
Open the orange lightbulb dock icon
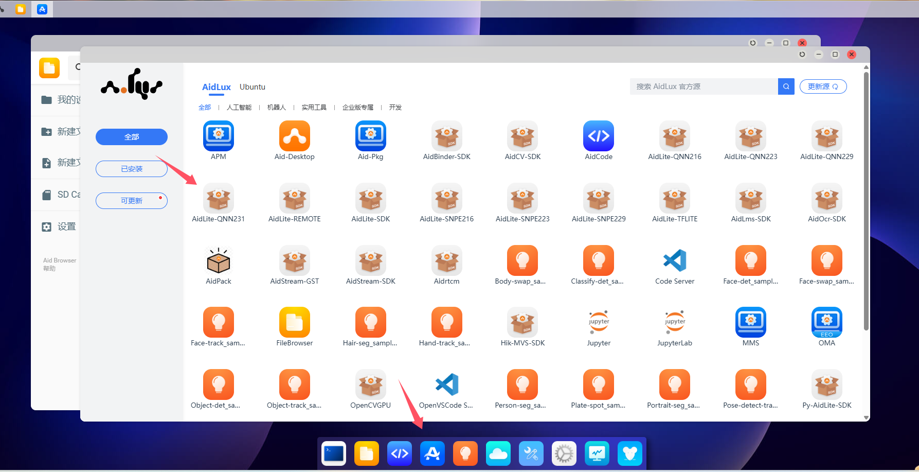(x=465, y=453)
